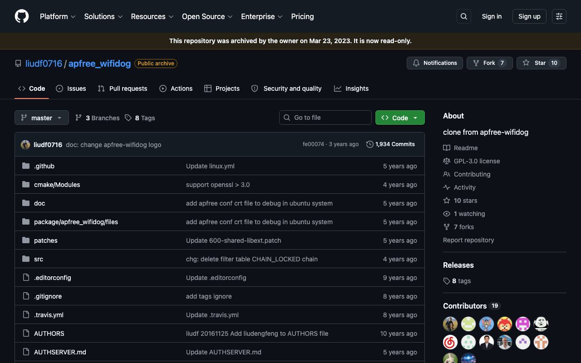This screenshot has width=581, height=363.
Task: Click the Contributing people icon
Action: [x=447, y=174]
